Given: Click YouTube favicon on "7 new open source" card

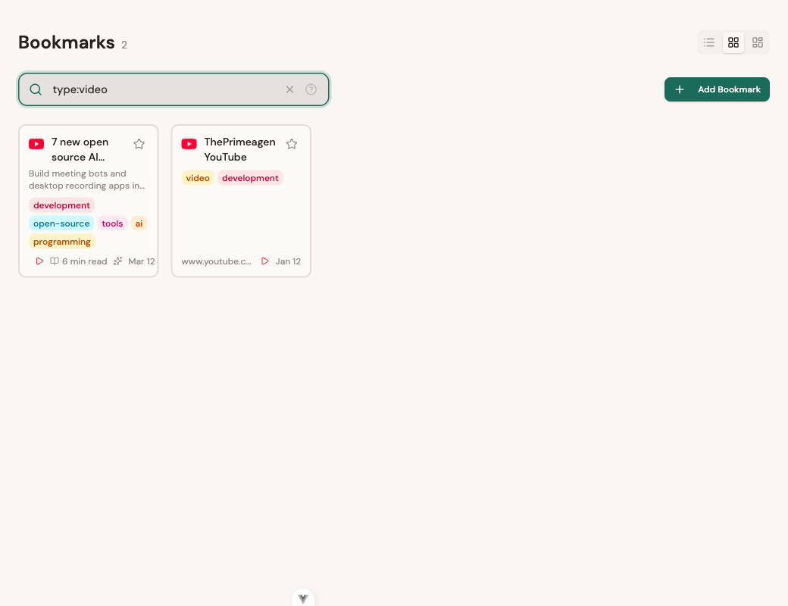Looking at the screenshot, I should coord(36,144).
